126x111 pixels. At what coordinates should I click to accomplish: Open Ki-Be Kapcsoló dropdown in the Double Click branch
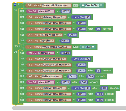[51, 35]
